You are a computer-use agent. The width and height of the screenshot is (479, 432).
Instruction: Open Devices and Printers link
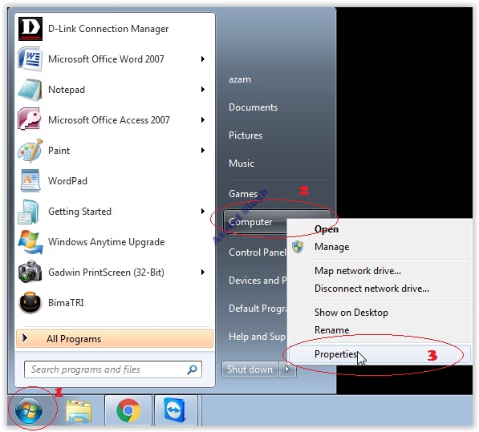tap(258, 281)
